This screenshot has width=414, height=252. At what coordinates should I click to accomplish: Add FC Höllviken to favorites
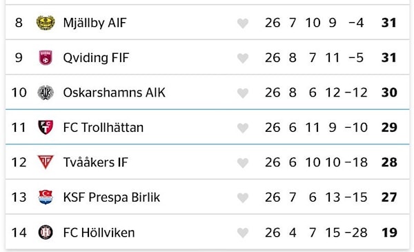pyautogui.click(x=243, y=233)
